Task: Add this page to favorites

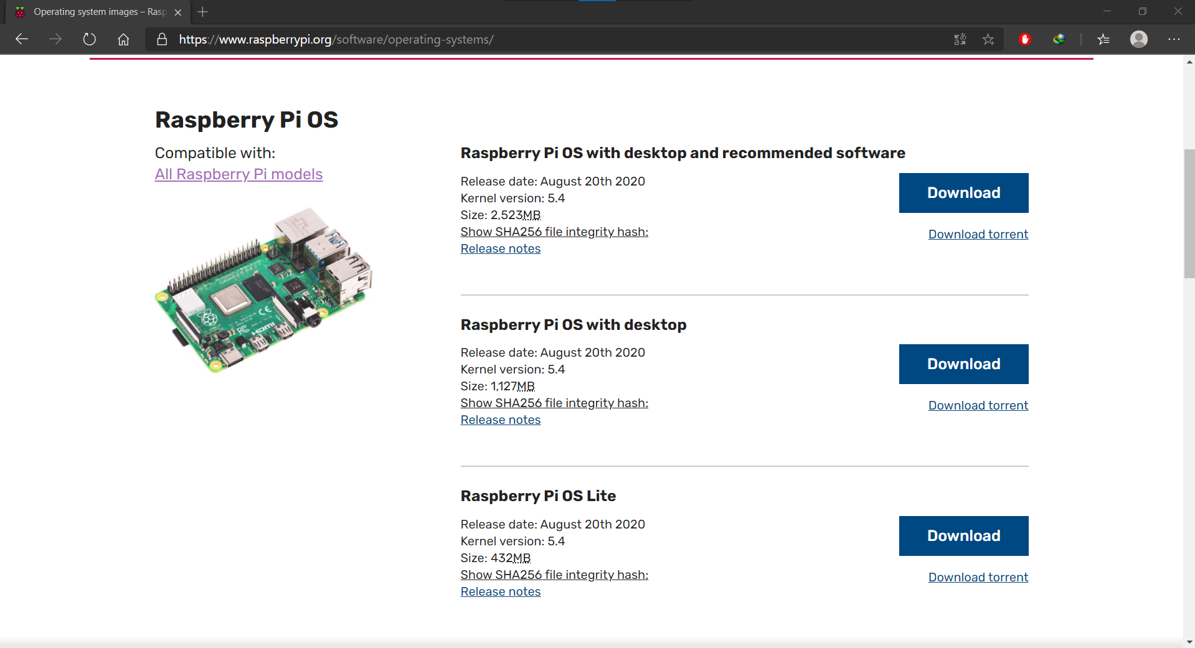Action: 988,39
